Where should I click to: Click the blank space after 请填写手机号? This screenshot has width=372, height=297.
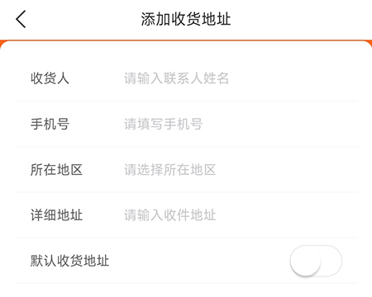tap(280, 124)
